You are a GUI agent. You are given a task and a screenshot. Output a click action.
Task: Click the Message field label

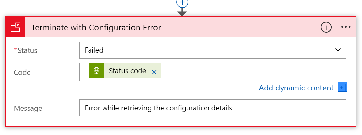28,108
